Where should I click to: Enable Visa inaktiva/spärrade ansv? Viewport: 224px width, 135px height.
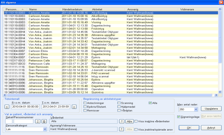[136, 130]
